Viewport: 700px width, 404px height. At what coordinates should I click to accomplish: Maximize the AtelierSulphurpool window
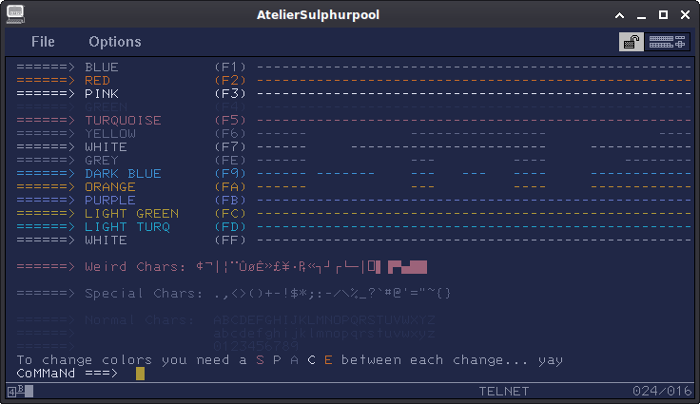point(664,15)
